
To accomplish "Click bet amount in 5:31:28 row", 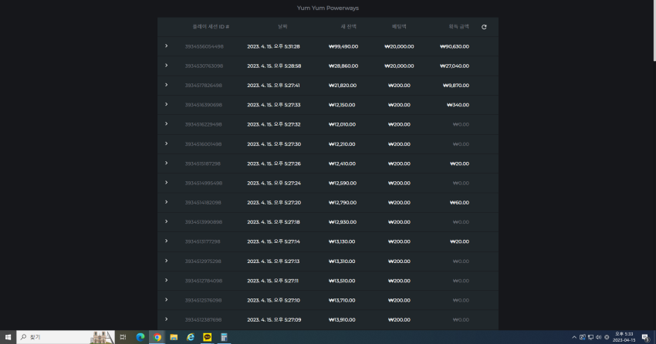I will (399, 46).
